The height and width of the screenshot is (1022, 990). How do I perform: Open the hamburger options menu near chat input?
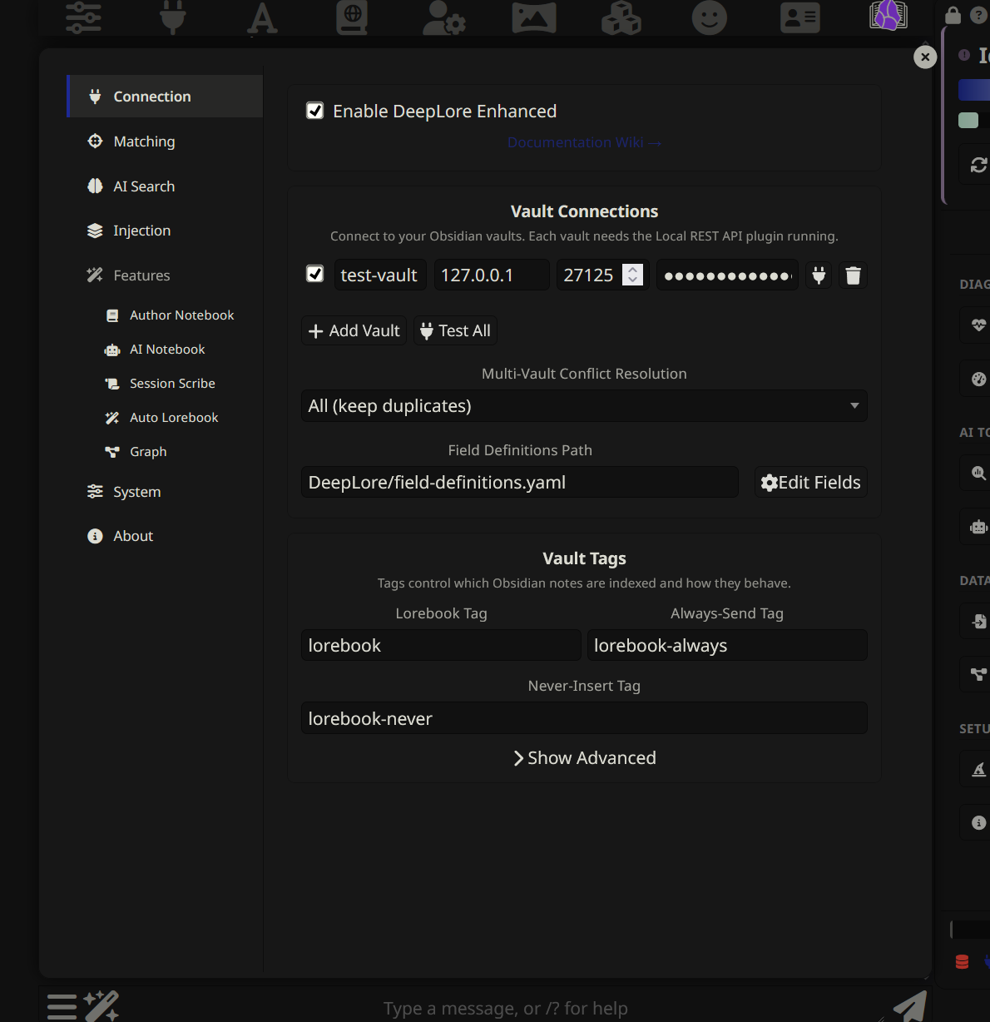pyautogui.click(x=62, y=1006)
